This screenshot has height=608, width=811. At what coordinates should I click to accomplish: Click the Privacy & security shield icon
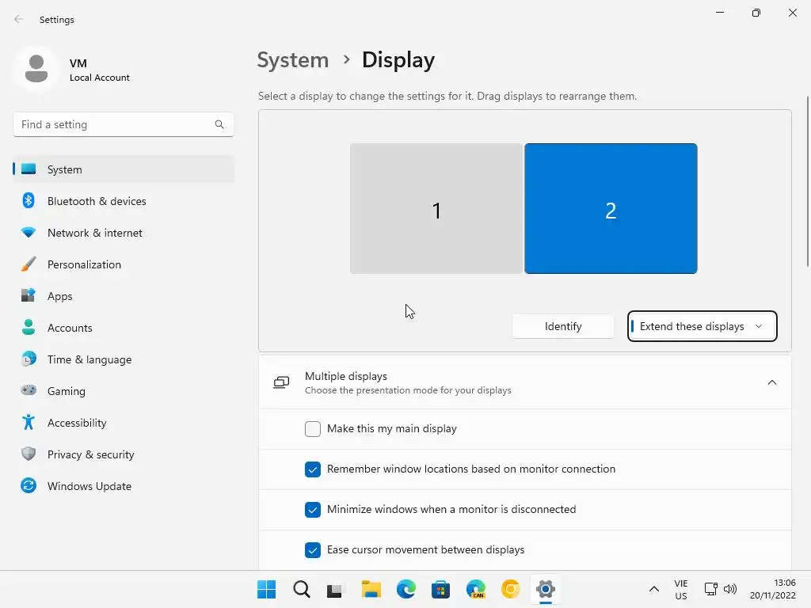(x=29, y=454)
